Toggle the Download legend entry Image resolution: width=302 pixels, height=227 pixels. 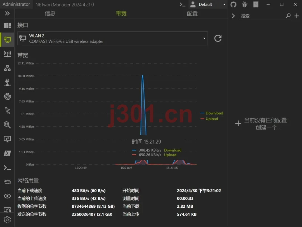pos(212,113)
